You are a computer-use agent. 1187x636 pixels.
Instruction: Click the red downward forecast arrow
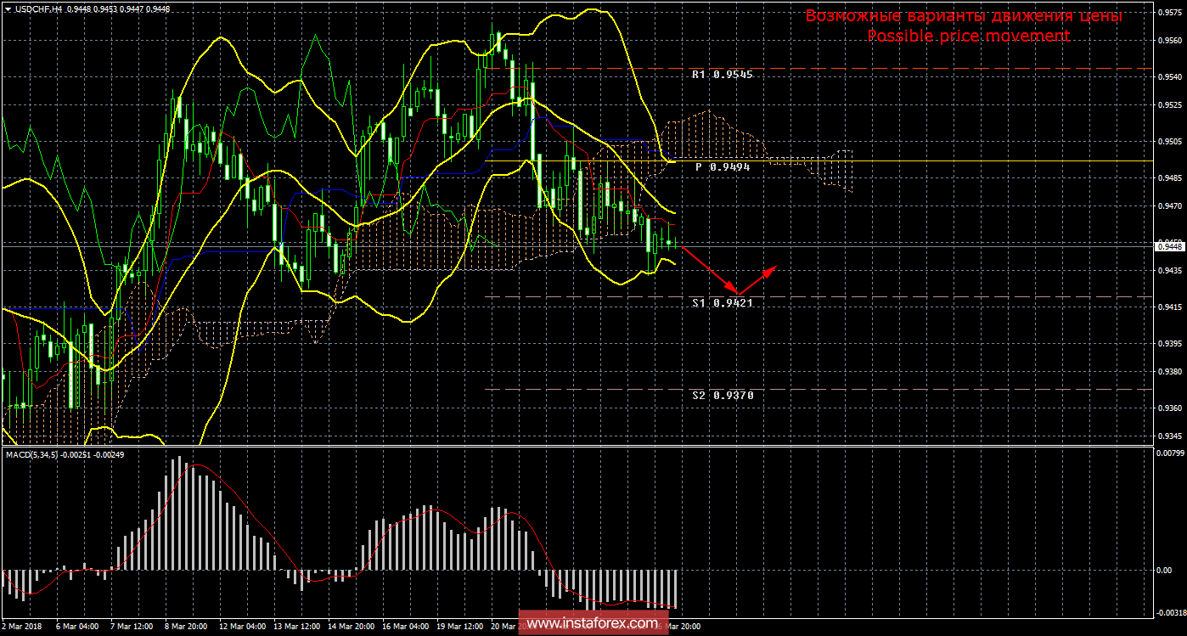point(710,270)
